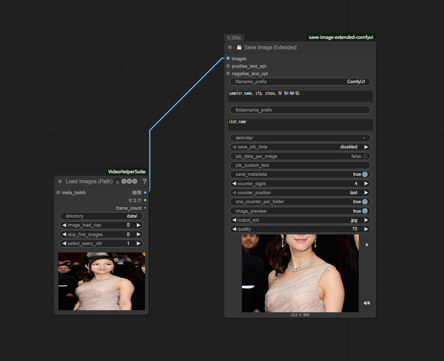The height and width of the screenshot is (361, 444).
Task: Collapse the Save Image Extended node via its dot
Action: coord(230,47)
